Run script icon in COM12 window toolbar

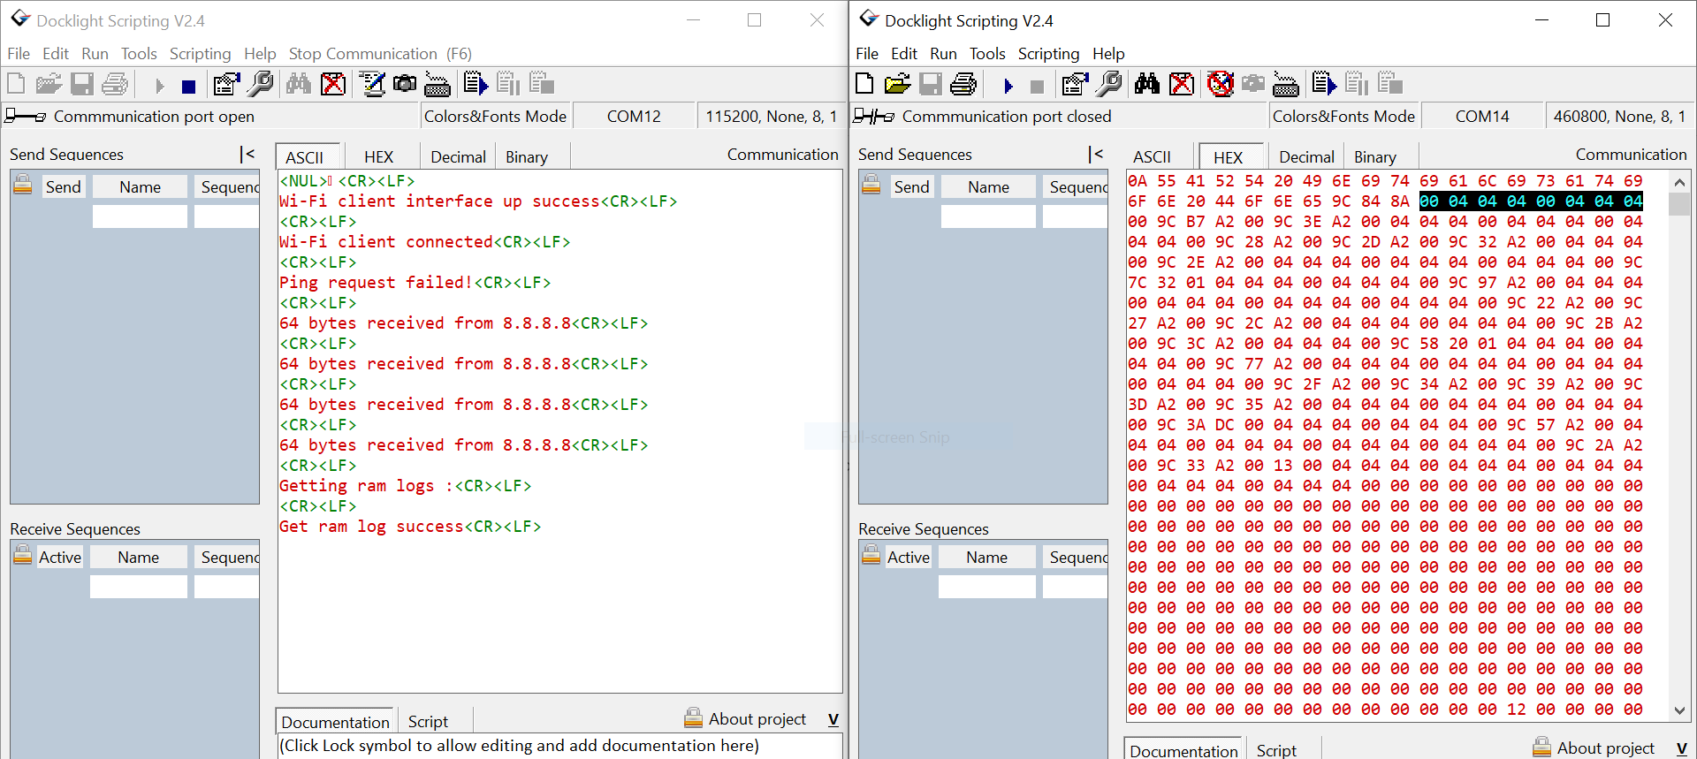pyautogui.click(x=476, y=84)
